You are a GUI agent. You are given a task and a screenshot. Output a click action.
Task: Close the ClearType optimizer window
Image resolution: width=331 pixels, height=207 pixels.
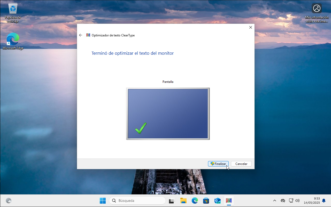pyautogui.click(x=250, y=27)
